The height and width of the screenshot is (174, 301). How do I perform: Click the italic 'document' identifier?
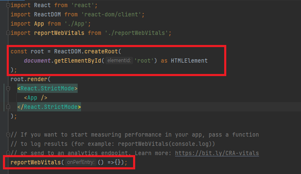(x=37, y=61)
